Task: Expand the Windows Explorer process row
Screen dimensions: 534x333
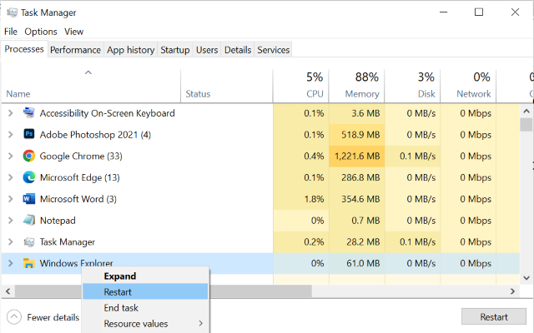Action: [11, 263]
